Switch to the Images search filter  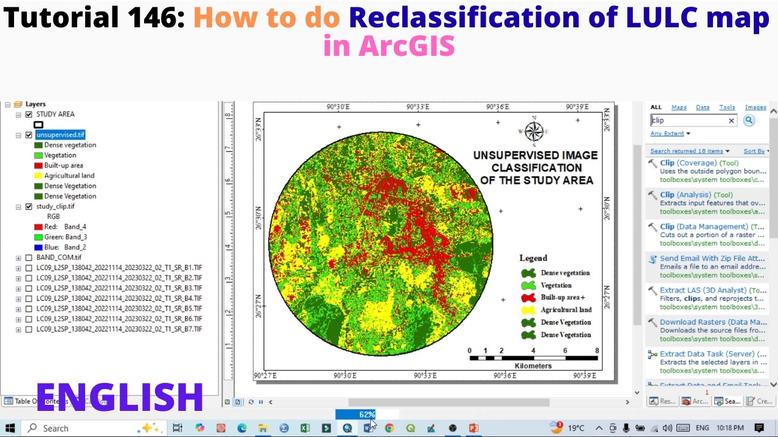(x=756, y=107)
